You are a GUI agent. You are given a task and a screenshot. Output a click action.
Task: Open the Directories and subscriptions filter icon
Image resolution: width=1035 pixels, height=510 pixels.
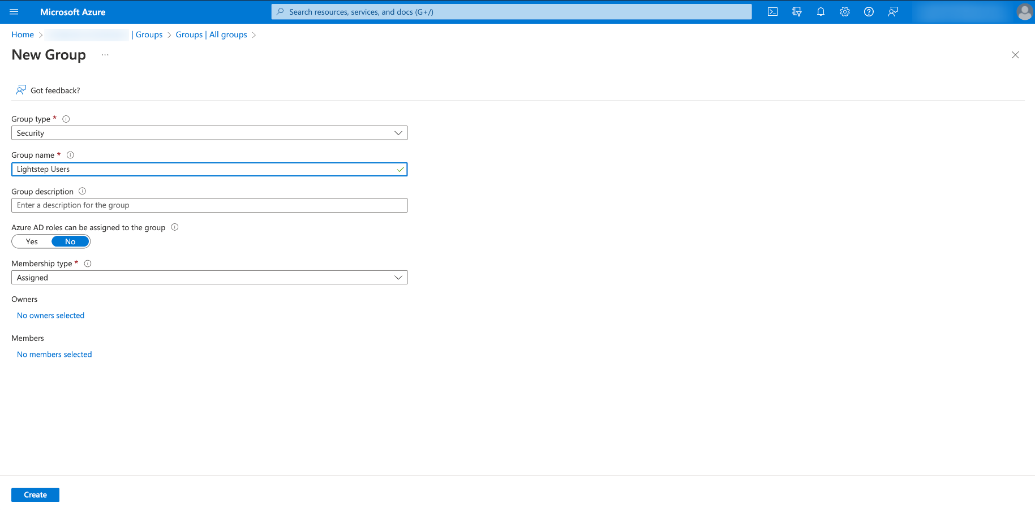pyautogui.click(x=797, y=12)
